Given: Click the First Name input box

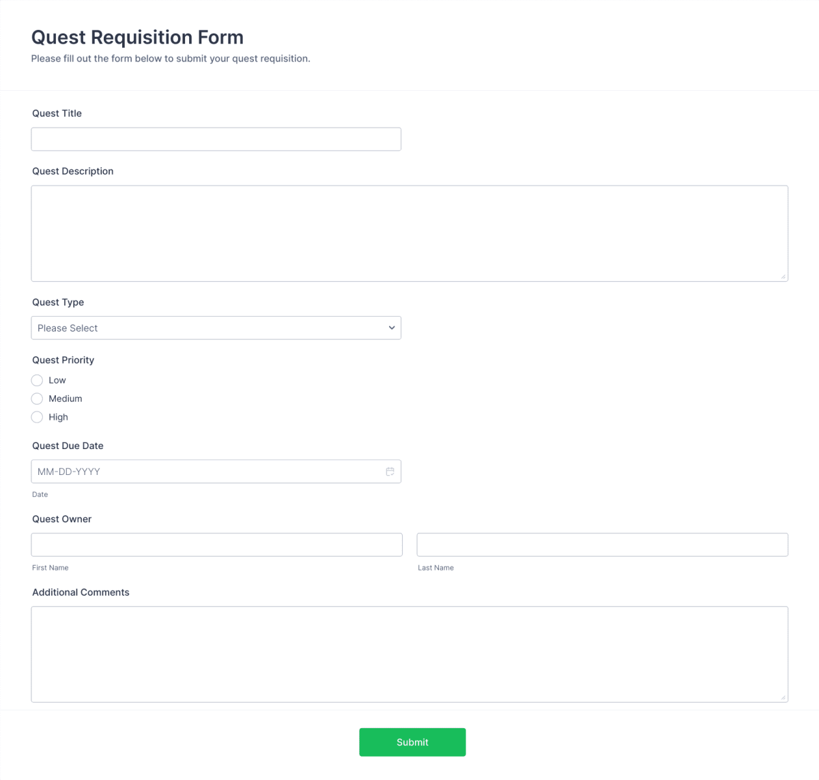Looking at the screenshot, I should tap(216, 544).
